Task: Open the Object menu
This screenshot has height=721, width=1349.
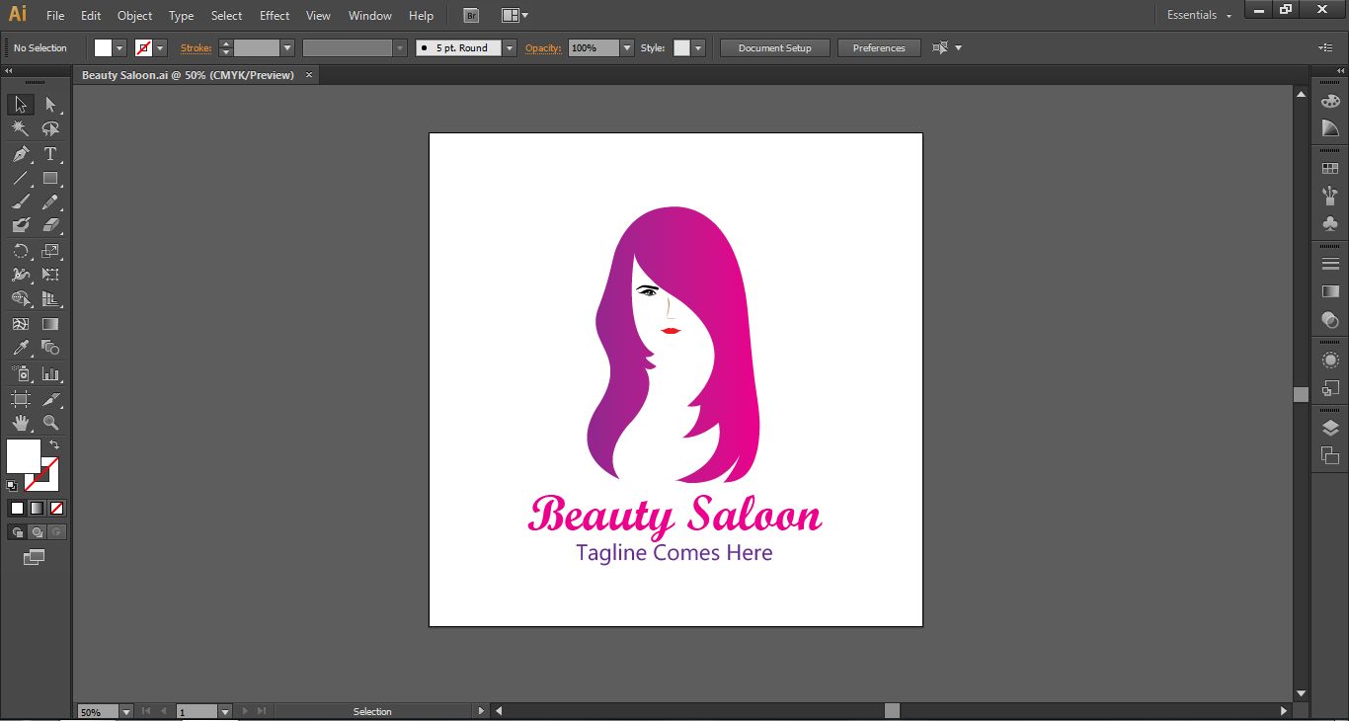Action: (134, 15)
